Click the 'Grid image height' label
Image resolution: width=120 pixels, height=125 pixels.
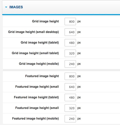pyautogui.click(x=45, y=21)
